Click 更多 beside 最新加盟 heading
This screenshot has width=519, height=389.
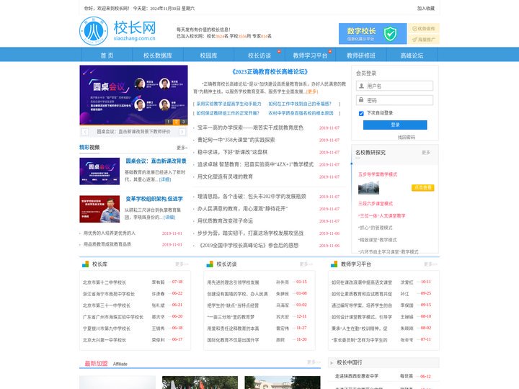pos(314,362)
